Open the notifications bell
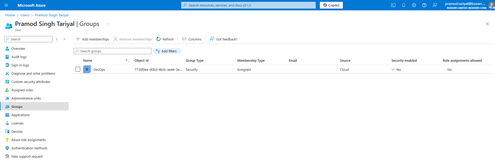495x161 pixels. click(404, 5)
